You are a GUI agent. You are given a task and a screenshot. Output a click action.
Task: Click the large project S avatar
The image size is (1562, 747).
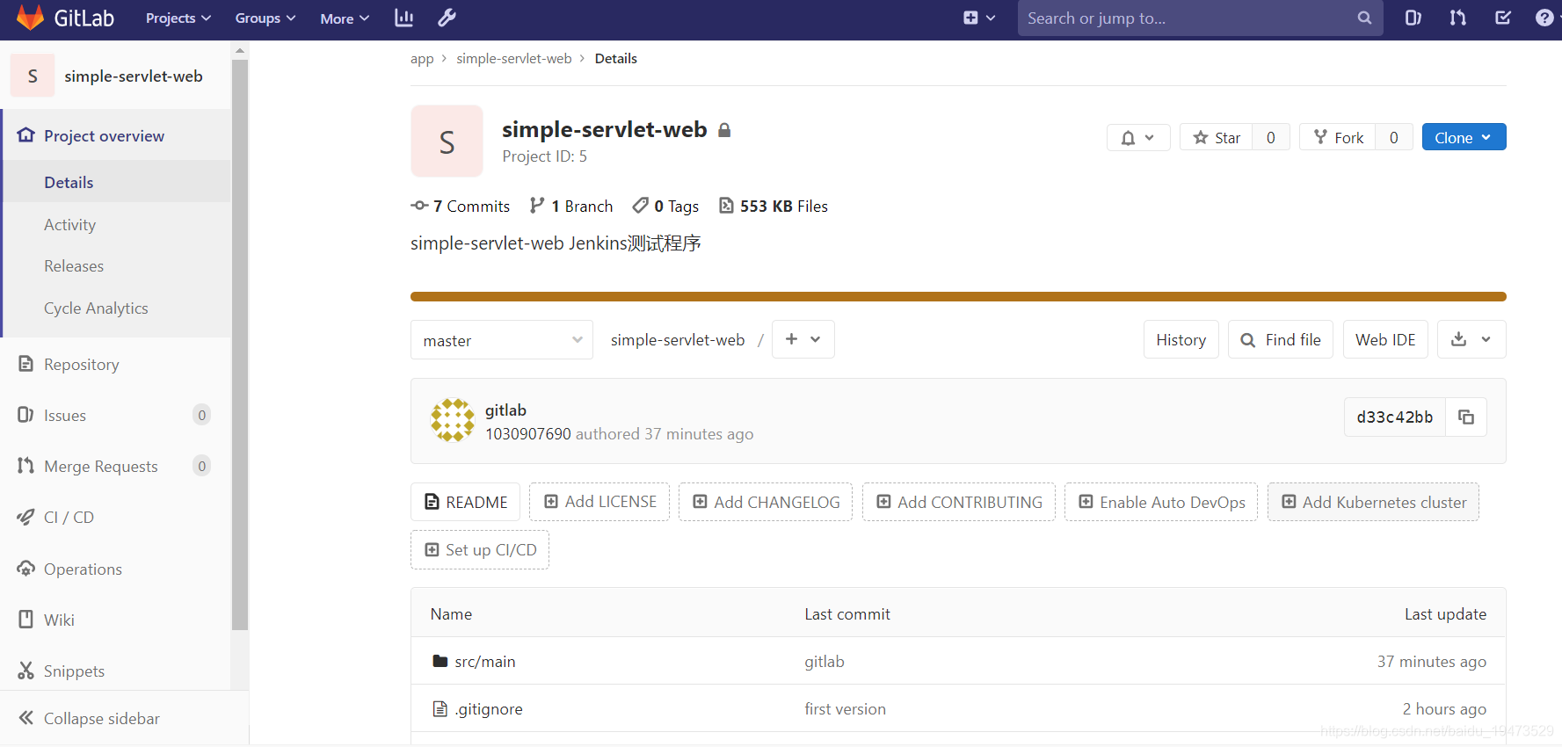(447, 141)
